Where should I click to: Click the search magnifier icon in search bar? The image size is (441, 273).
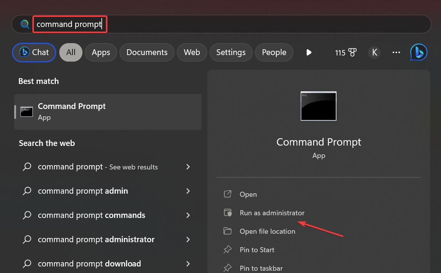pos(25,24)
